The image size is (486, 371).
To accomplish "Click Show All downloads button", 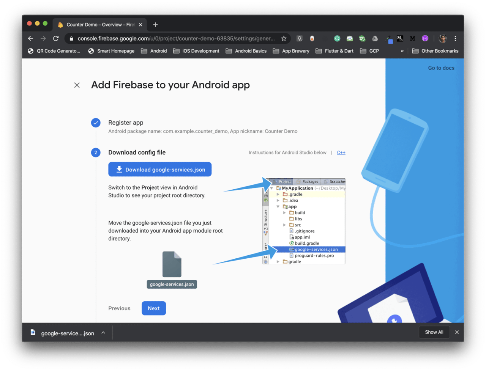I will pyautogui.click(x=434, y=332).
